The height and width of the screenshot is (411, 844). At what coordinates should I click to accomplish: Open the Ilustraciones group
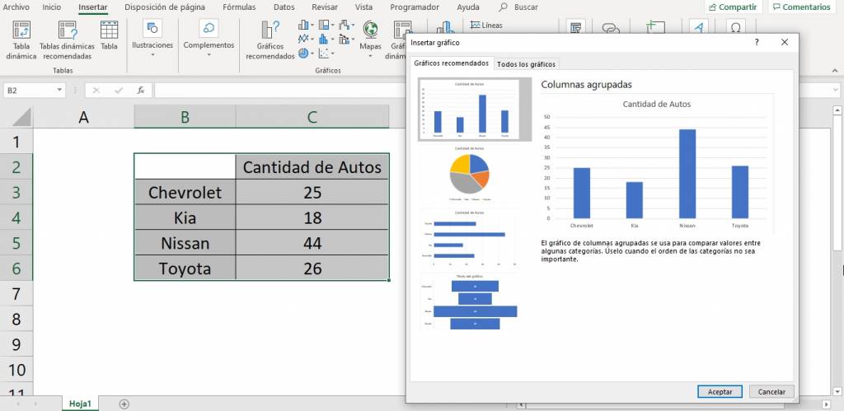point(152,39)
